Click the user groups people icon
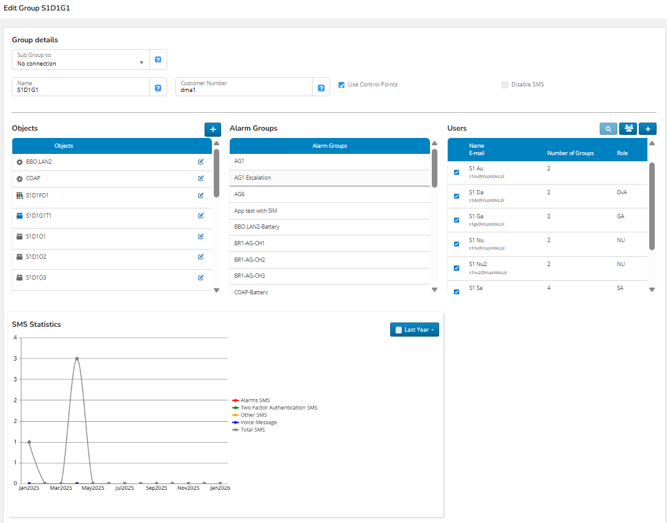This screenshot has width=667, height=523. (628, 129)
